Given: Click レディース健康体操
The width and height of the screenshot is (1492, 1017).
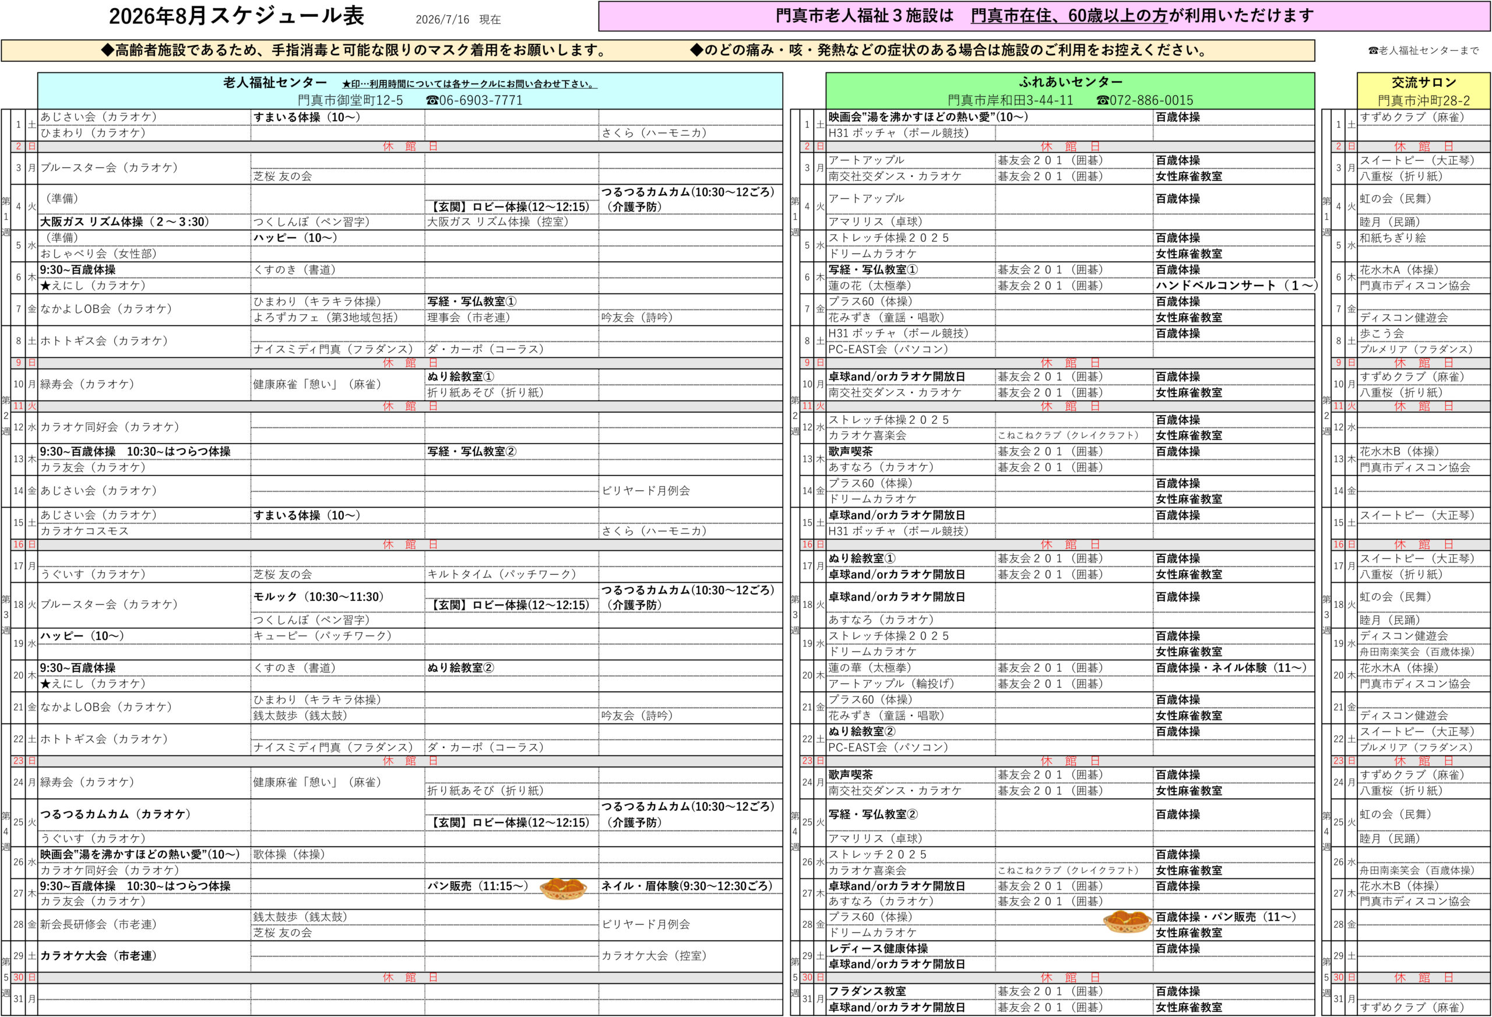Looking at the screenshot, I should (878, 949).
